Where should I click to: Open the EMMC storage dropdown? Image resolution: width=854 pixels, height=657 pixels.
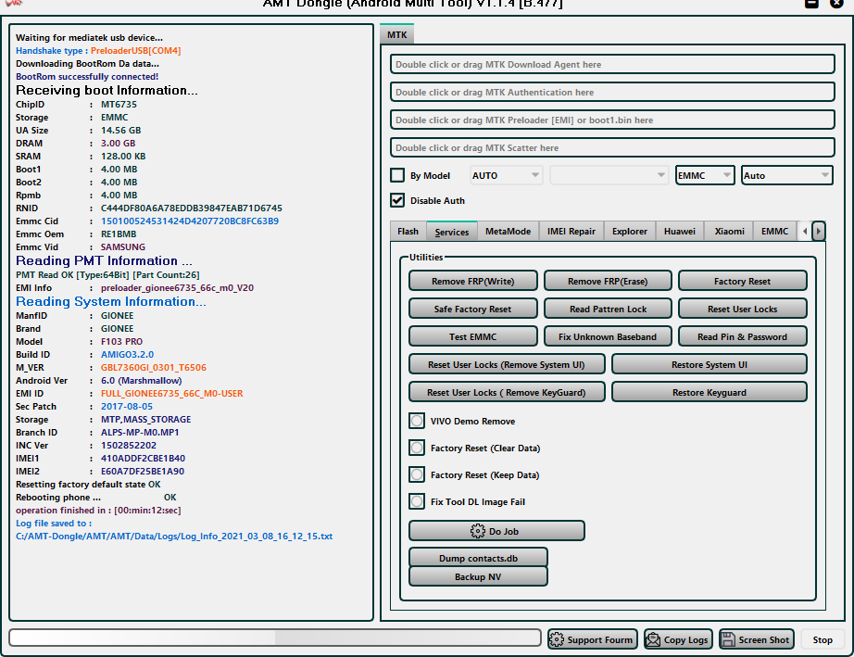[705, 175]
